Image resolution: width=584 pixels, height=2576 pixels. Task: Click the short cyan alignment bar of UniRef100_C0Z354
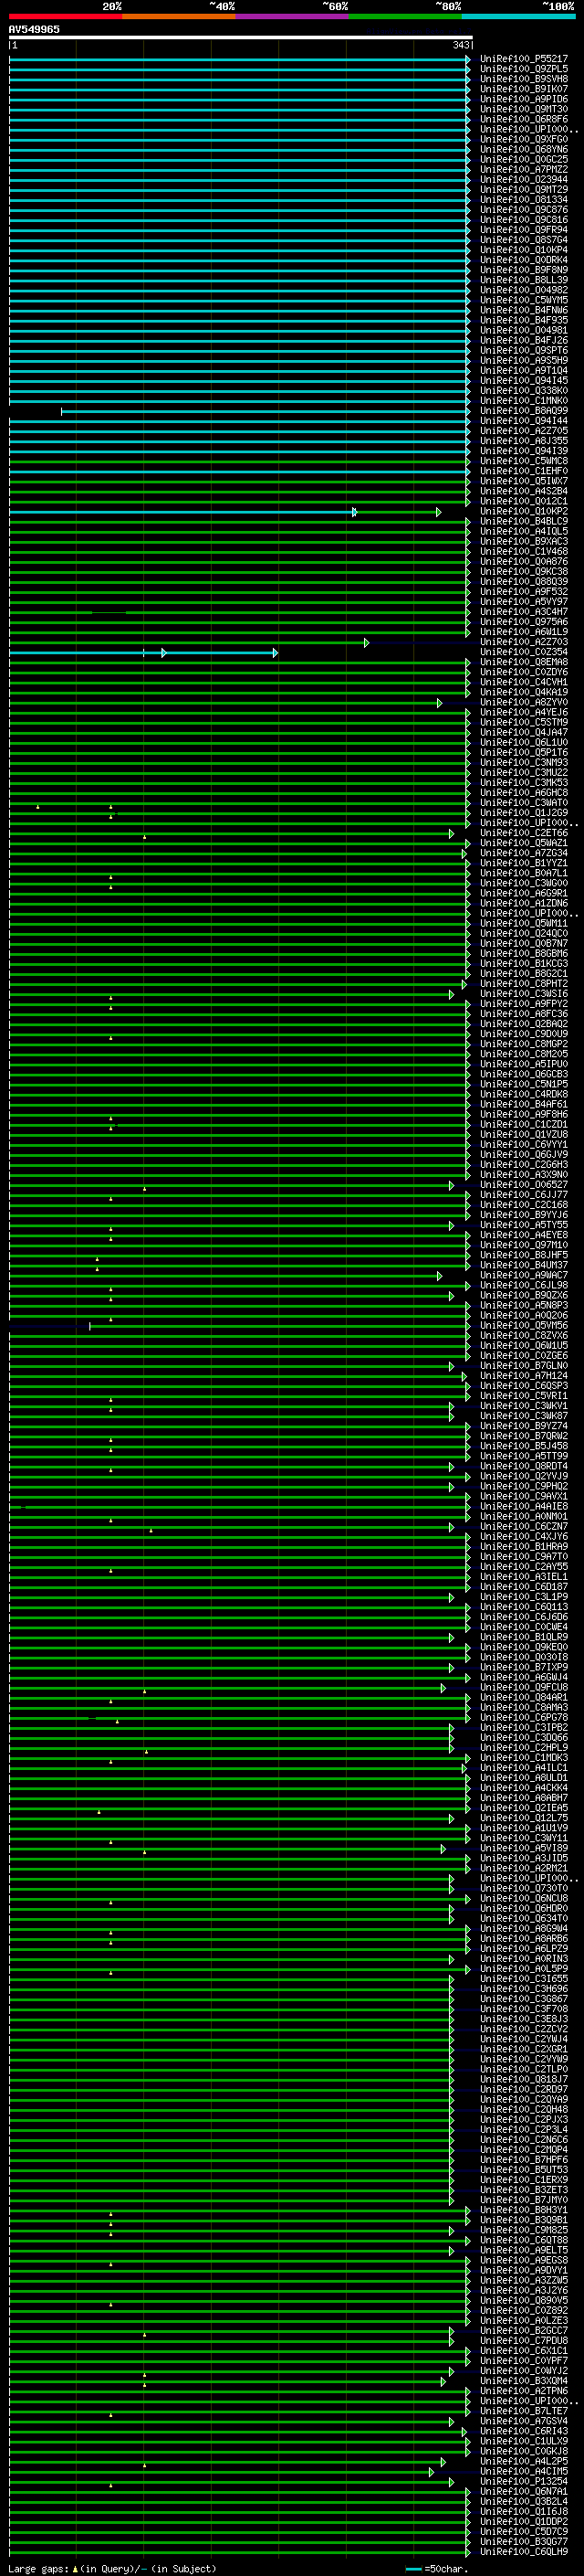[x=144, y=653]
